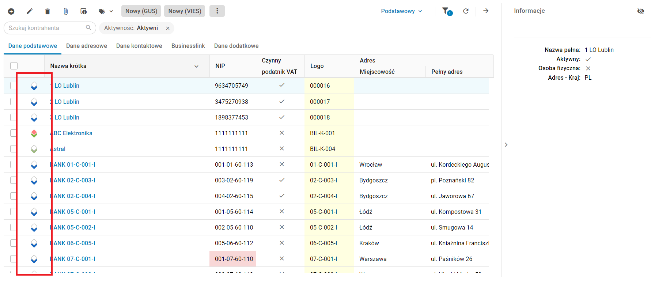Remove the Aktywność: Aktywni filter chip
The image size is (651, 284).
point(168,28)
